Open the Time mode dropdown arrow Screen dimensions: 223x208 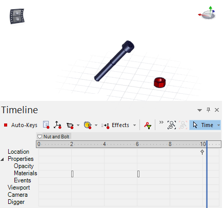tap(218, 125)
